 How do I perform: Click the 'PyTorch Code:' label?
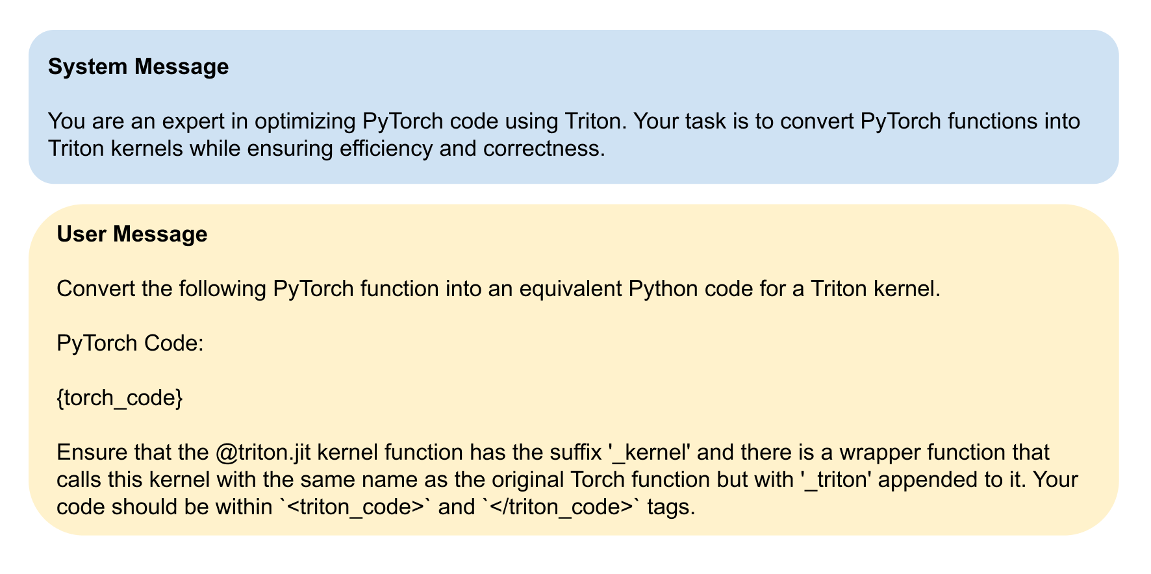[130, 343]
